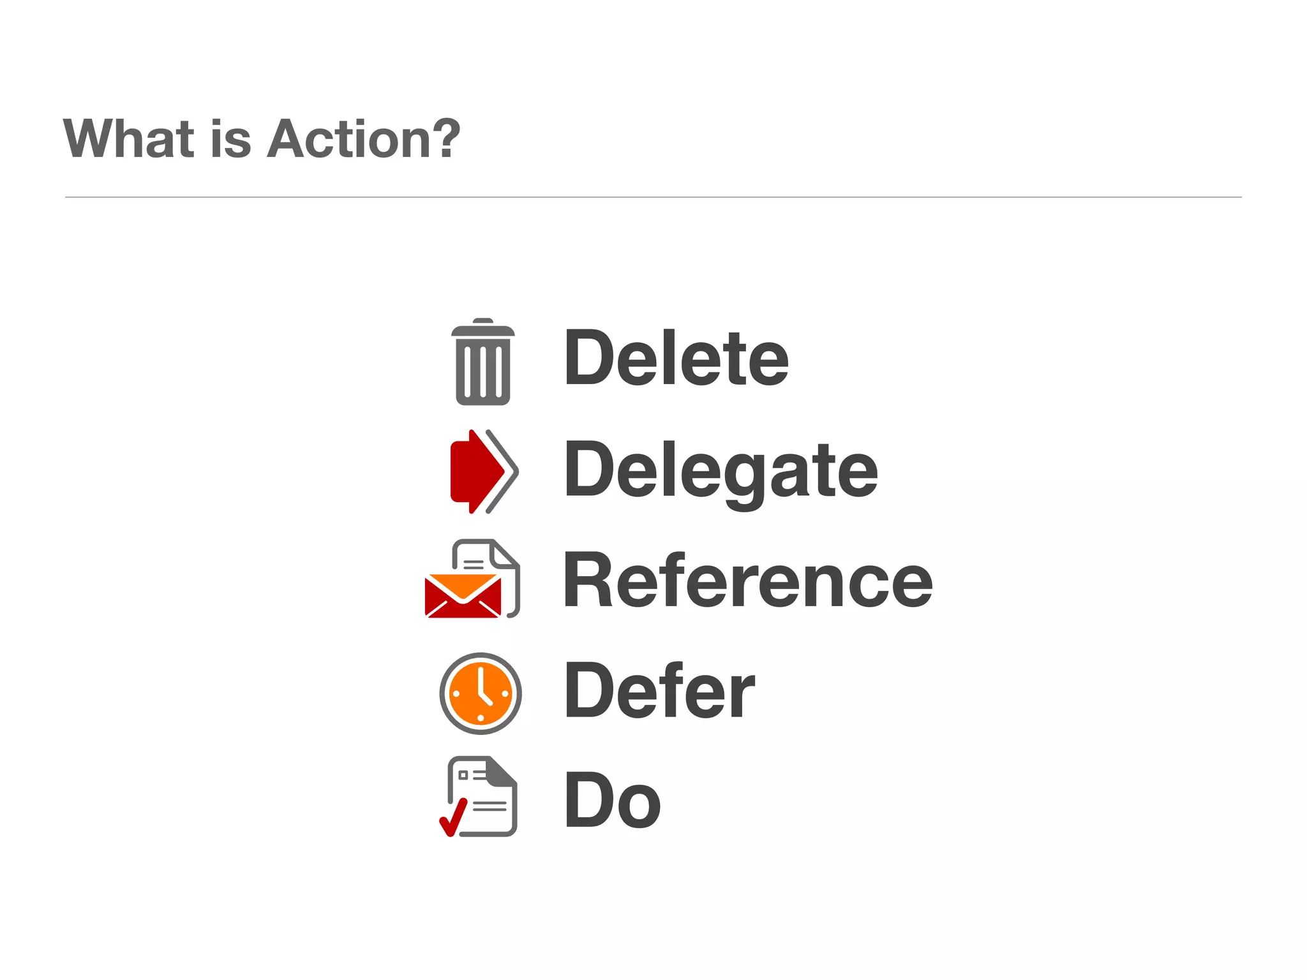The image size is (1307, 980).
Task: Select the orange clock Defer icon
Action: [x=481, y=694]
